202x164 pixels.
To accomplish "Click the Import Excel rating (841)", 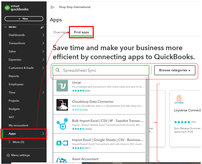I will pos(81,148).
